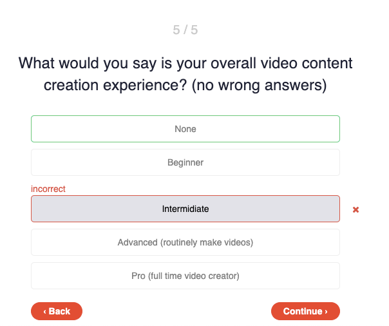The image size is (389, 326).
Task: Click the "(no wrong answers)" heading text
Action: [x=260, y=85]
